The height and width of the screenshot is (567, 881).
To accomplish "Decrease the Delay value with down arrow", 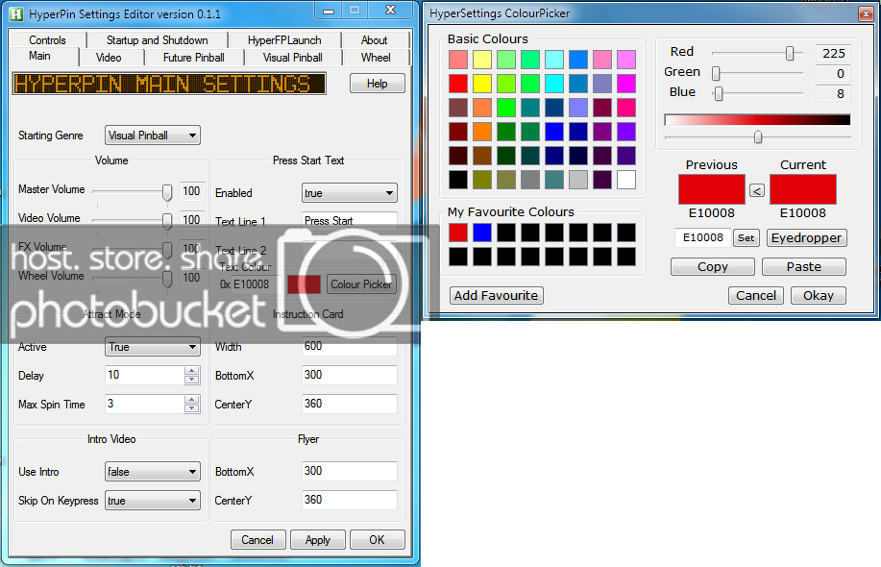I will tap(191, 380).
